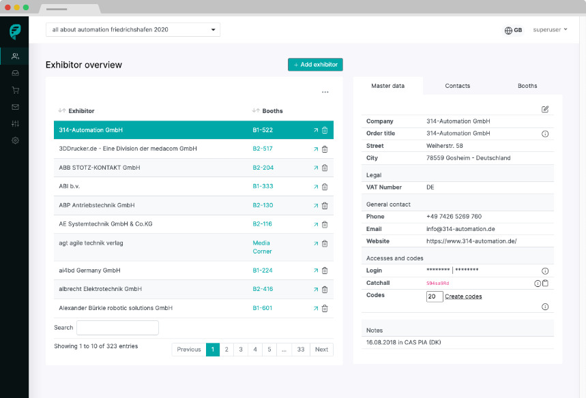586x398 pixels.
Task: Copy the Catchall code with clipboard icon
Action: pyautogui.click(x=545, y=283)
